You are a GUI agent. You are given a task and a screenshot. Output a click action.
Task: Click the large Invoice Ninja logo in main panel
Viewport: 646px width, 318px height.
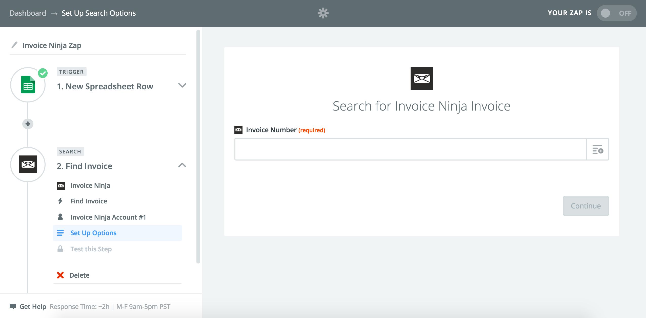click(x=422, y=78)
